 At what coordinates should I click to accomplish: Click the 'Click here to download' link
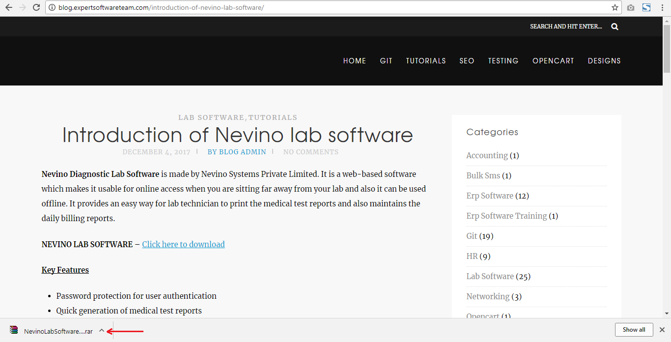point(183,244)
